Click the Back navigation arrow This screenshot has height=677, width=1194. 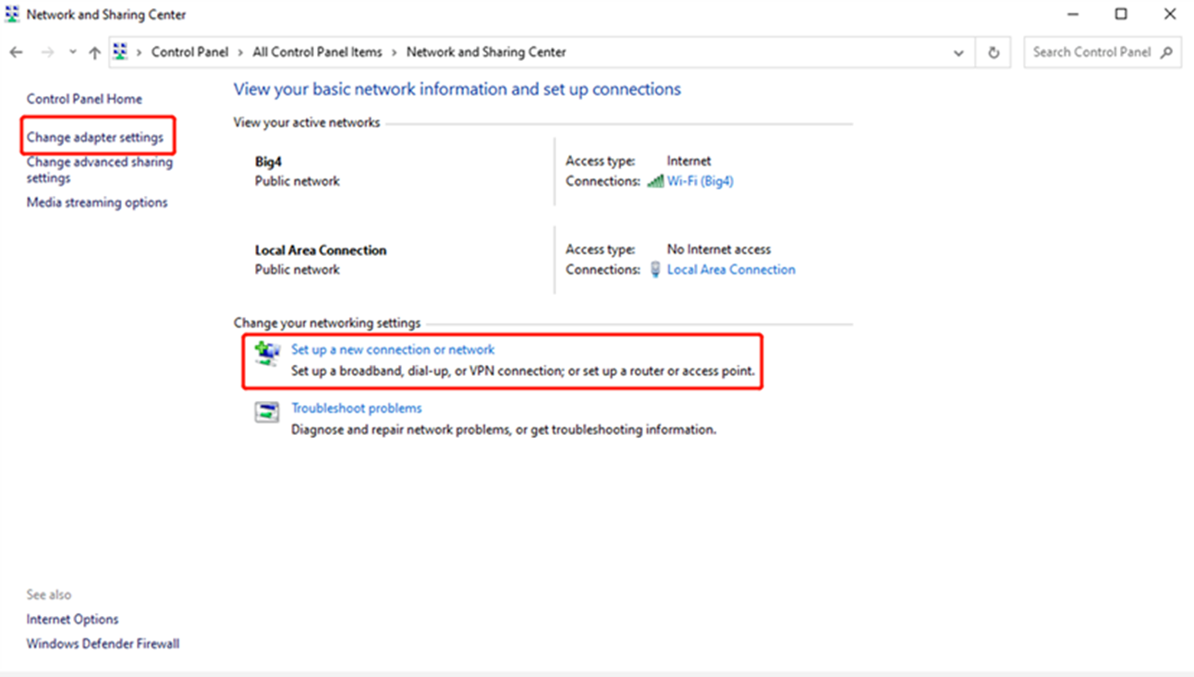[16, 53]
